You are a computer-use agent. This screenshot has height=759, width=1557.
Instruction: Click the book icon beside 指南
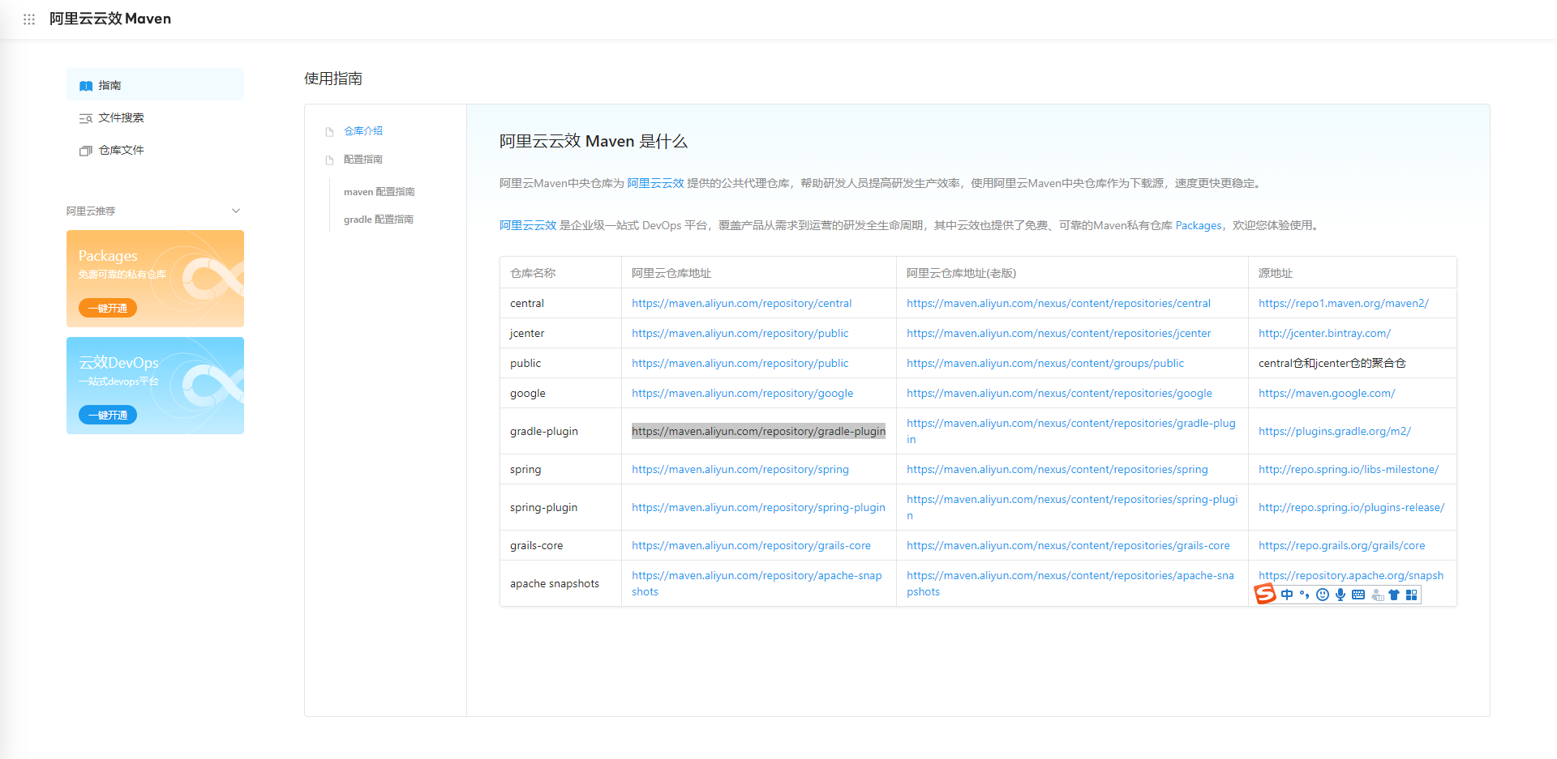[x=86, y=86]
